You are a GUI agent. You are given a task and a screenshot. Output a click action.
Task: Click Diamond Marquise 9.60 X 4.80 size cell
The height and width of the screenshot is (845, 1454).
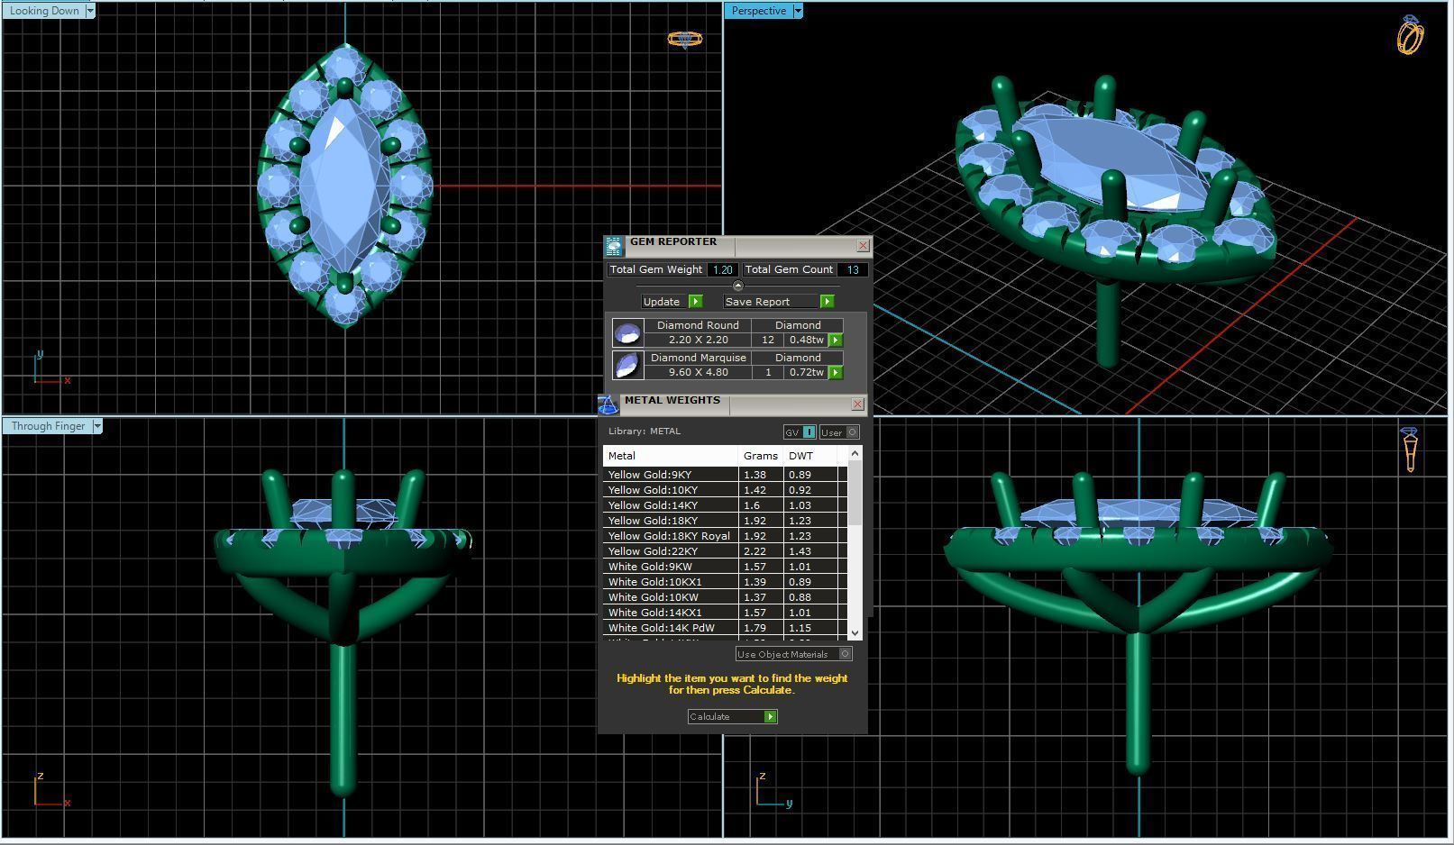click(698, 373)
